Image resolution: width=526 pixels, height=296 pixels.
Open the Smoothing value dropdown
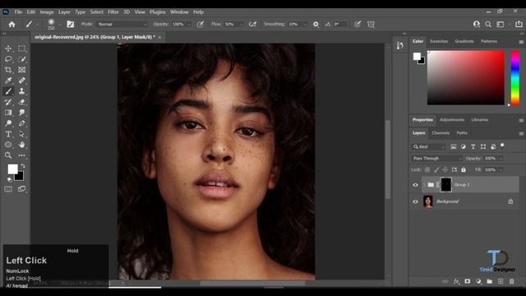(305, 24)
